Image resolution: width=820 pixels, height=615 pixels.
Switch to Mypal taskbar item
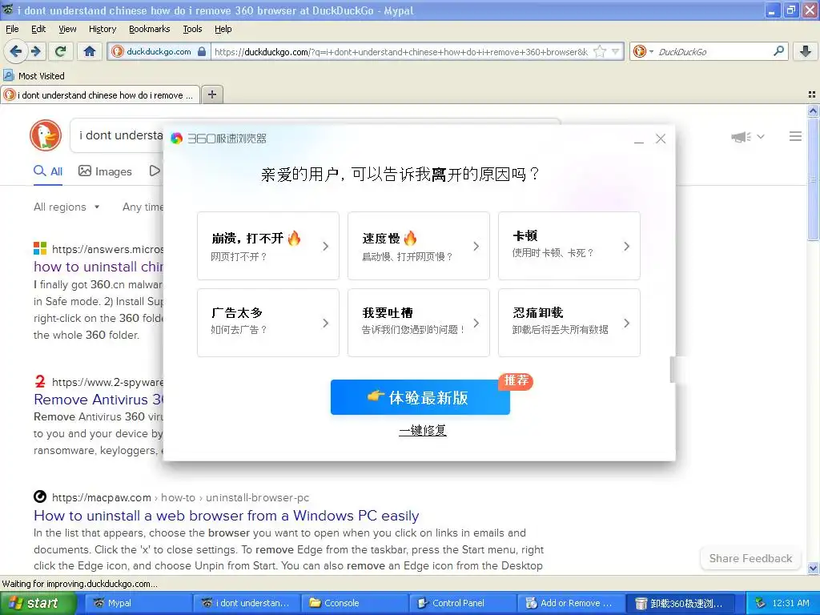[x=137, y=603]
